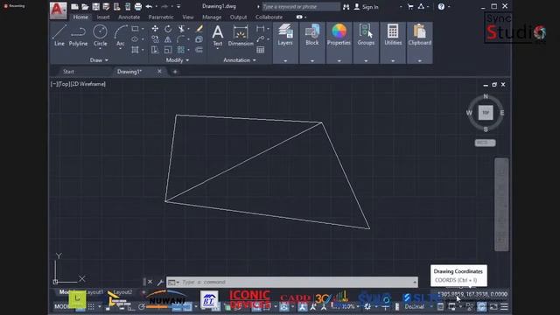The image size is (560, 315).
Task: Toggle the drawing coordinates display
Action: point(472,294)
